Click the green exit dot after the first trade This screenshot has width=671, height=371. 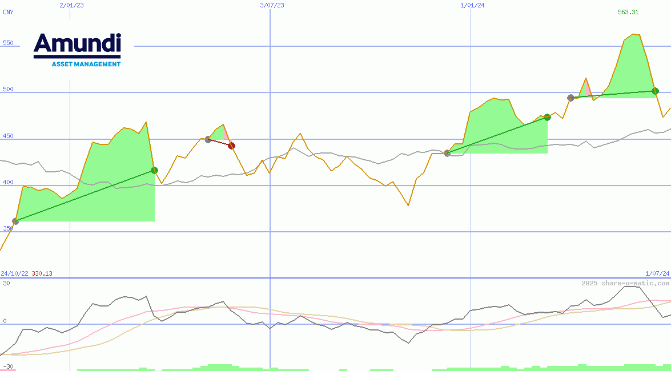coord(154,170)
